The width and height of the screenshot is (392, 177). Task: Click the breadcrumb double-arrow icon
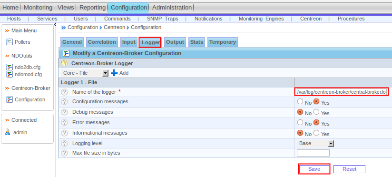coord(64,28)
